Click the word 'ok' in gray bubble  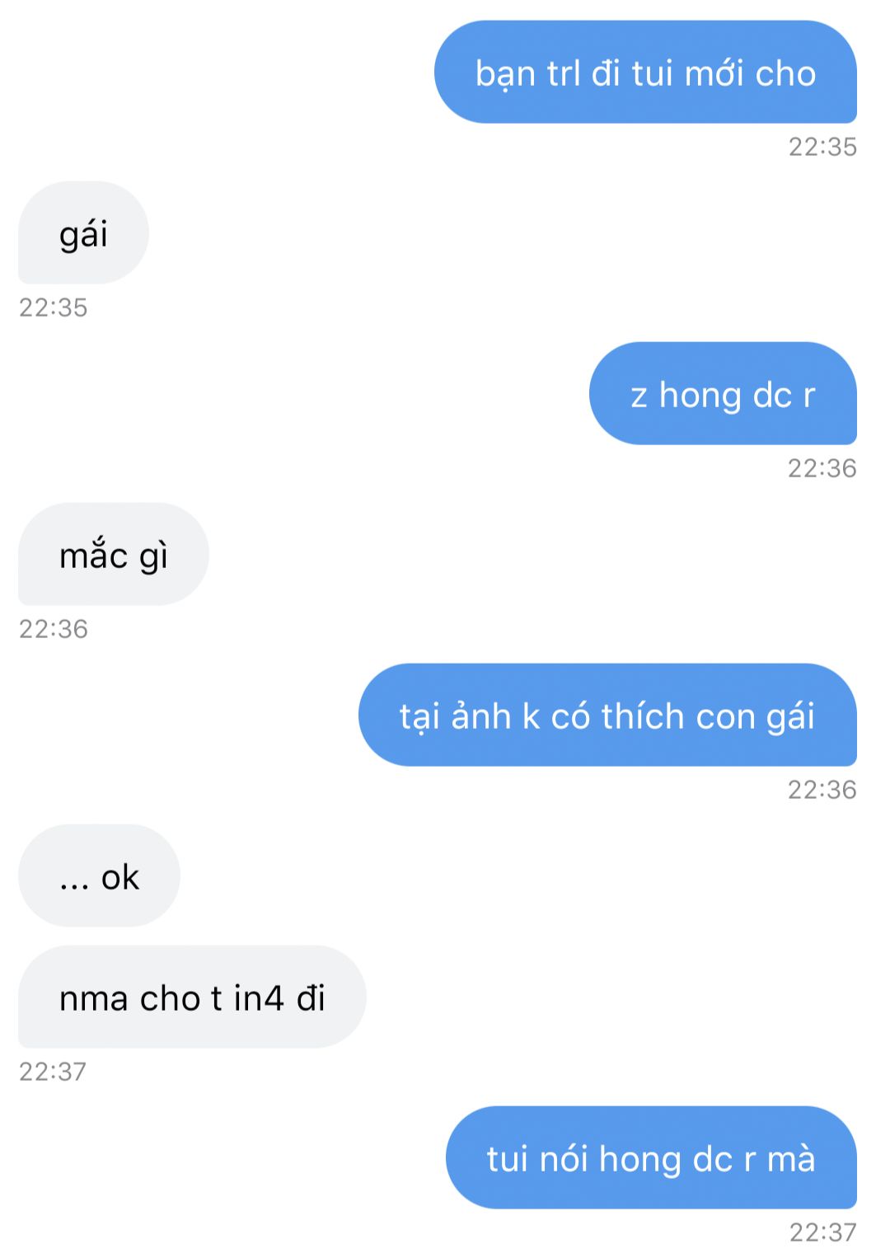click(120, 878)
